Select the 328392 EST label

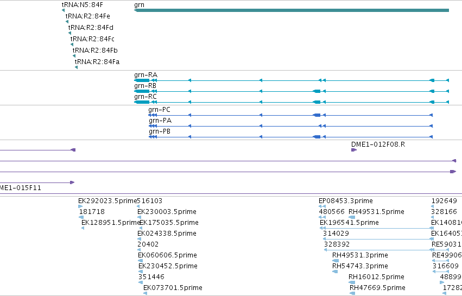pyautogui.click(x=337, y=244)
